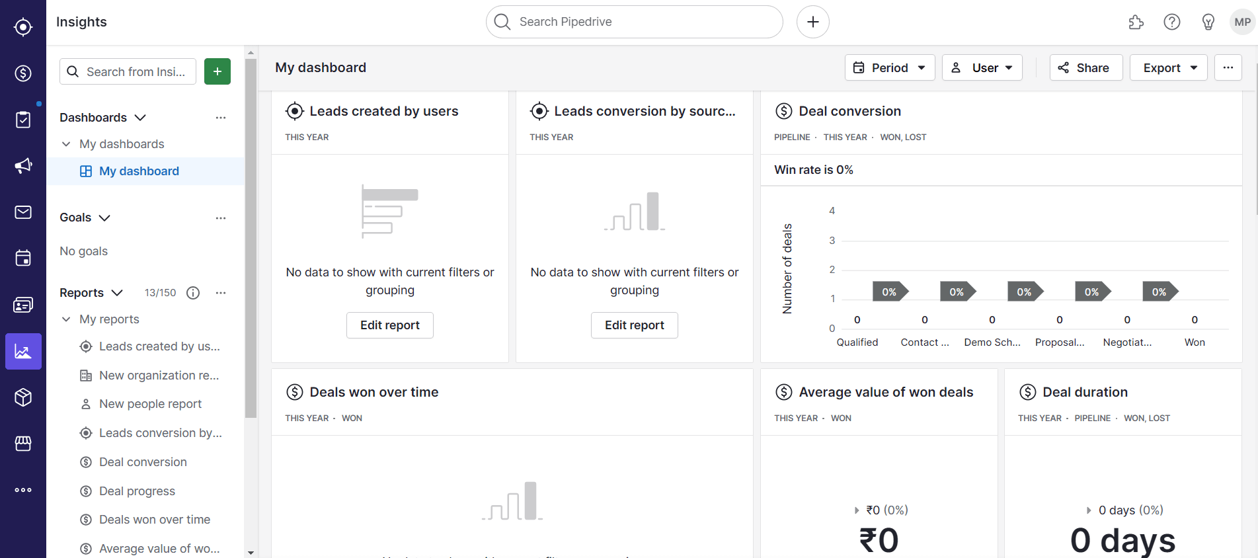The width and height of the screenshot is (1258, 558).
Task: Collapse the My reports tree chevron
Action: (66, 319)
